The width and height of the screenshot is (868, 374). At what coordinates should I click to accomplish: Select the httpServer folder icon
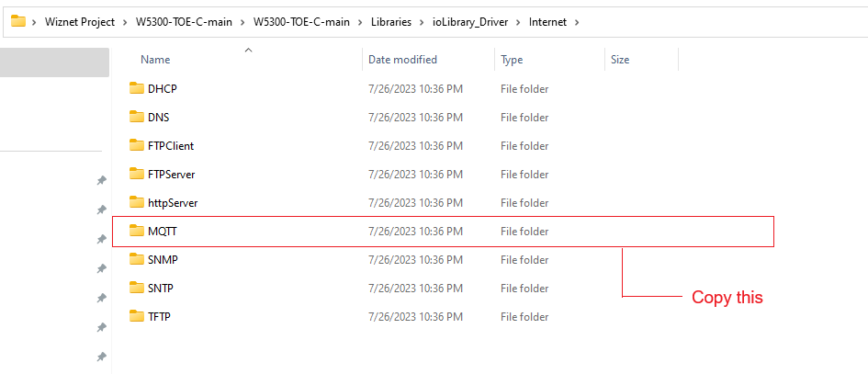[136, 203]
